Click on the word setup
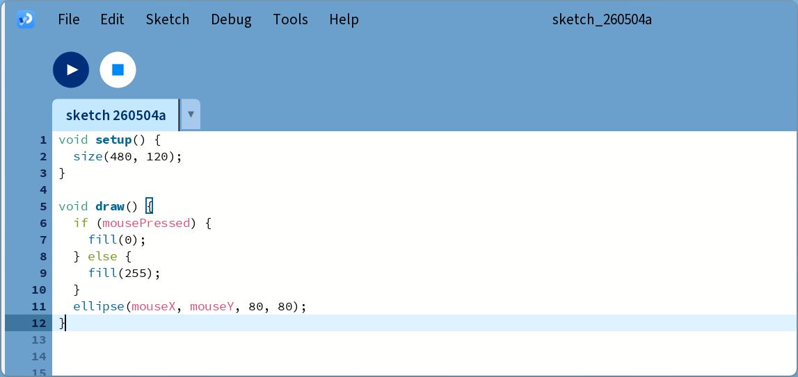 [x=113, y=140]
